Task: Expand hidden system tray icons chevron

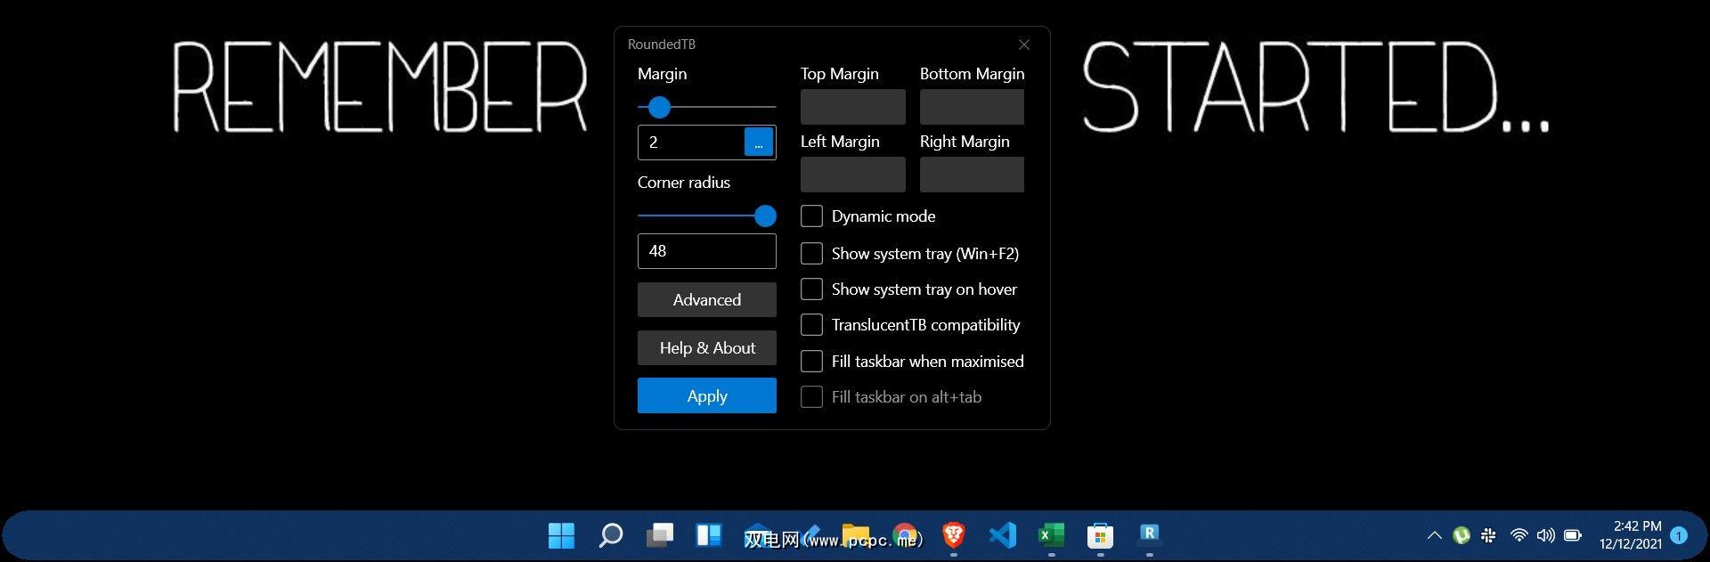Action: coord(1434,535)
